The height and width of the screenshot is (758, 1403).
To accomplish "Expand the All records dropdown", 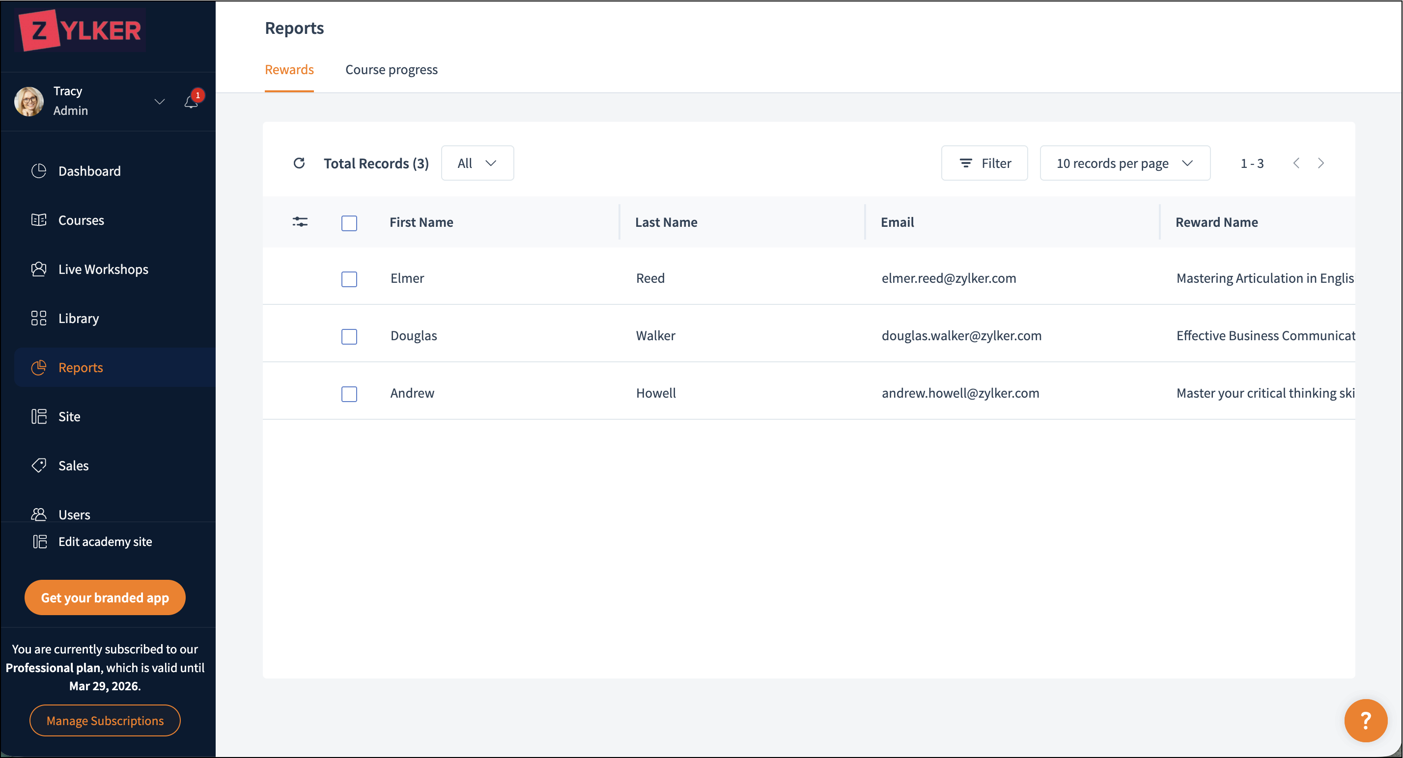I will [477, 163].
